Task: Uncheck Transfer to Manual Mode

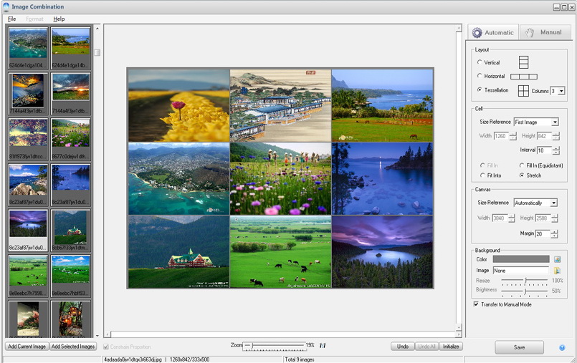Action: click(477, 304)
